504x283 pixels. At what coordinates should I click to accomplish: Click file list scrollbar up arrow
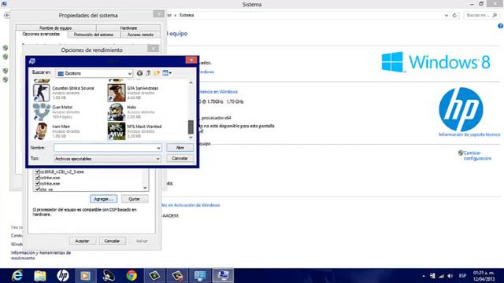[191, 83]
